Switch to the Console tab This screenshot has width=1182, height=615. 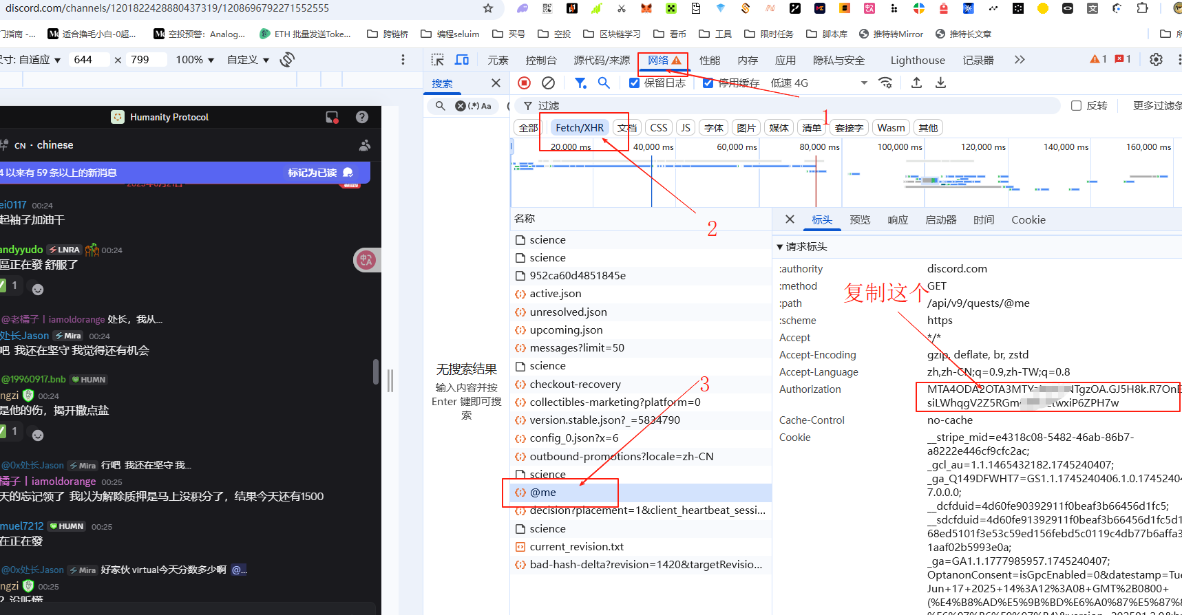(x=540, y=60)
